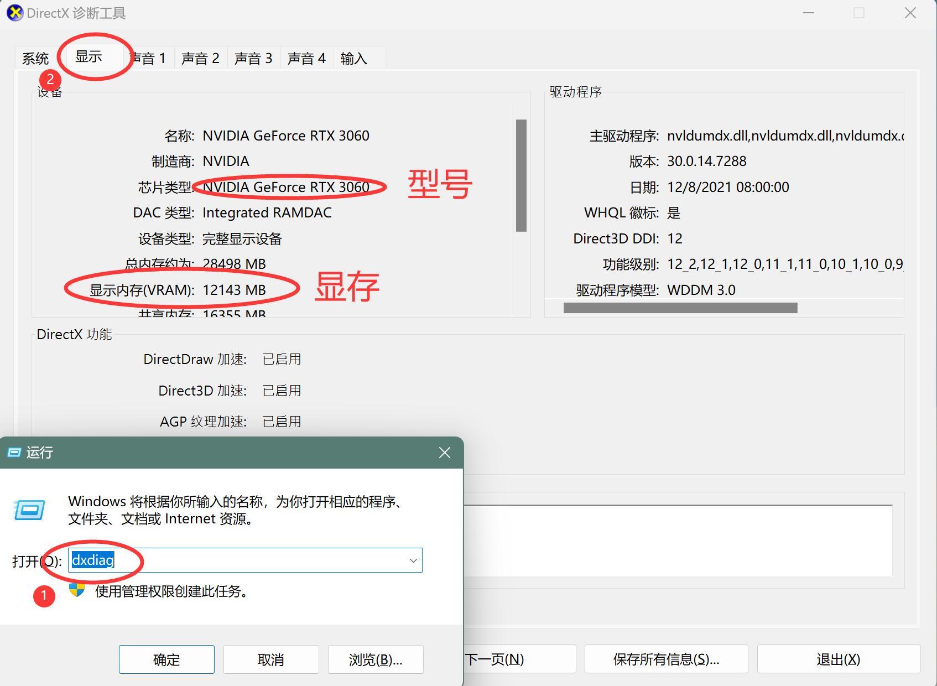Click the 芯片类型 label
This screenshot has width=937, height=686.
tap(165, 187)
